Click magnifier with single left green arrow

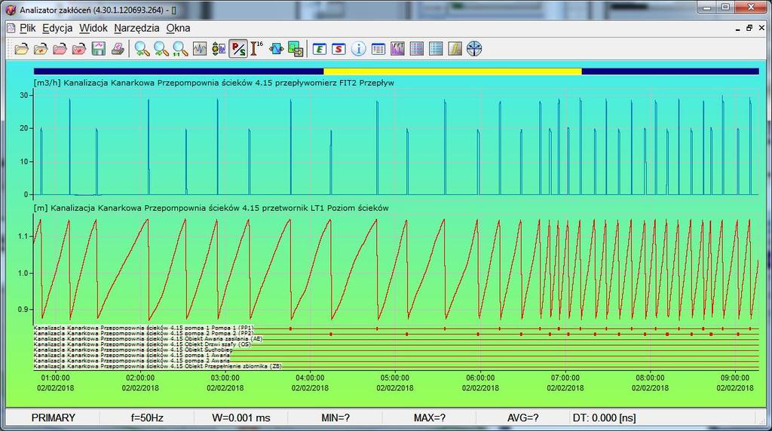[x=161, y=49]
